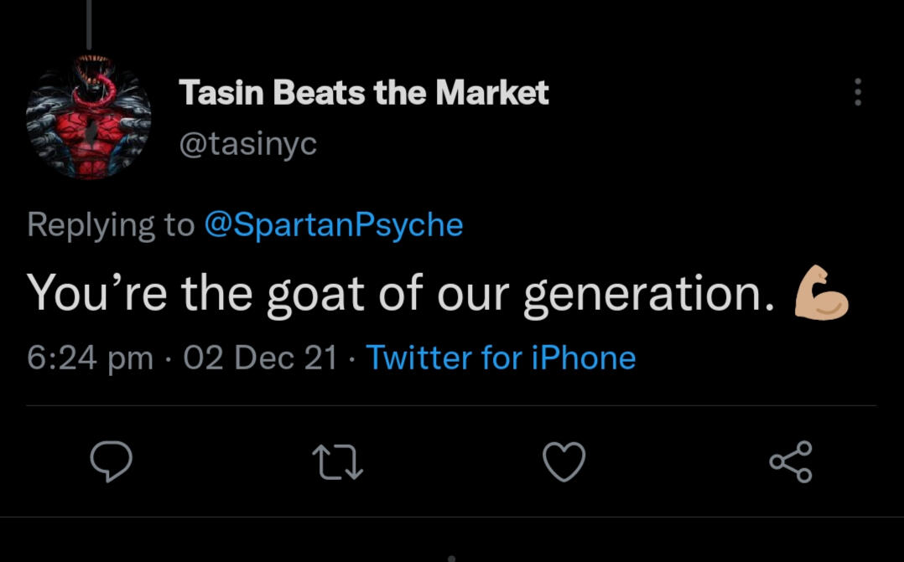Click the thread connector line above the avatar
904x562 pixels.
click(89, 23)
